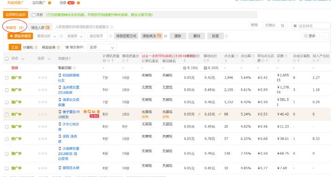Click the help icon beside 修改出价 dropdown

[x=61, y=36]
